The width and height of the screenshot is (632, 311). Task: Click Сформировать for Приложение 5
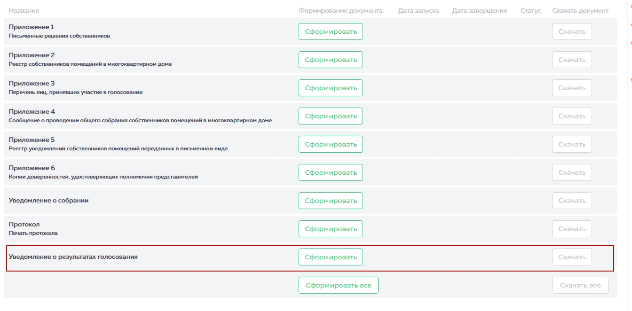(x=331, y=144)
